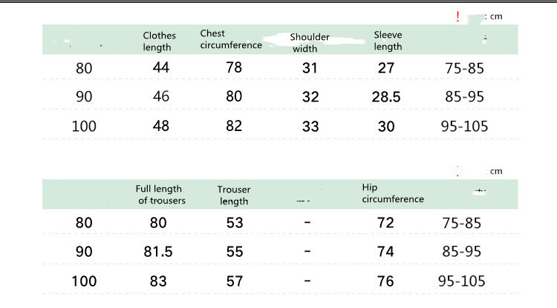Viewport: 557px width, 308px height.
Task: Click the "Shoulder width" column header
Action: coord(310,43)
